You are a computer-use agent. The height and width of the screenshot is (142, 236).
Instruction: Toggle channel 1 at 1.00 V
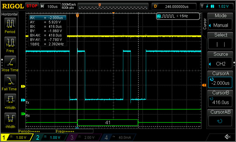pyautogui.click(x=16, y=137)
